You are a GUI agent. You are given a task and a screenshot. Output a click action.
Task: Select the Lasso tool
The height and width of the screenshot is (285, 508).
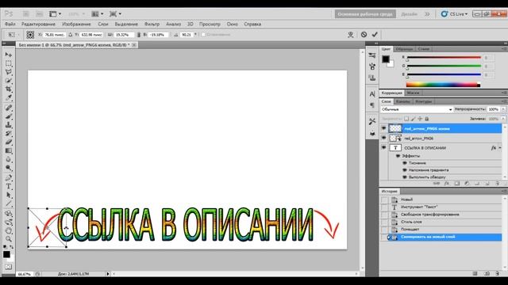click(x=9, y=72)
